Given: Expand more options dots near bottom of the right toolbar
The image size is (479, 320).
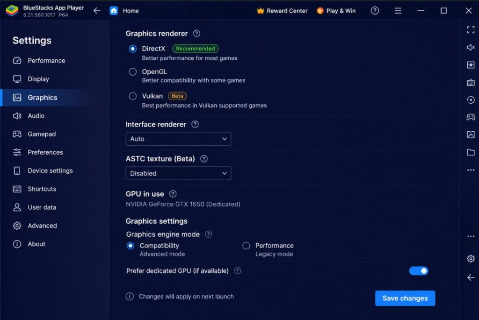Looking at the screenshot, I should [471, 236].
